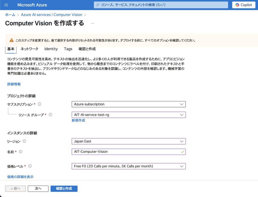Screen dimensions: 258x197
Task: Click the Copilot button
Action: (244, 5)
